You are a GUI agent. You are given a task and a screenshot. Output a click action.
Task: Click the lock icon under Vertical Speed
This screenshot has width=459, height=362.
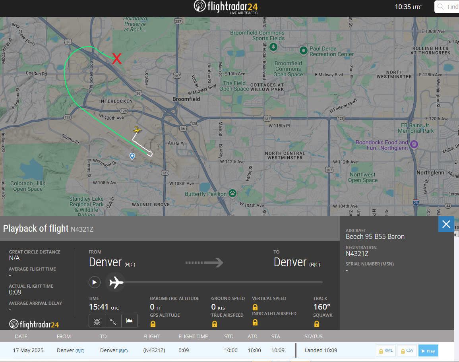pos(255,307)
